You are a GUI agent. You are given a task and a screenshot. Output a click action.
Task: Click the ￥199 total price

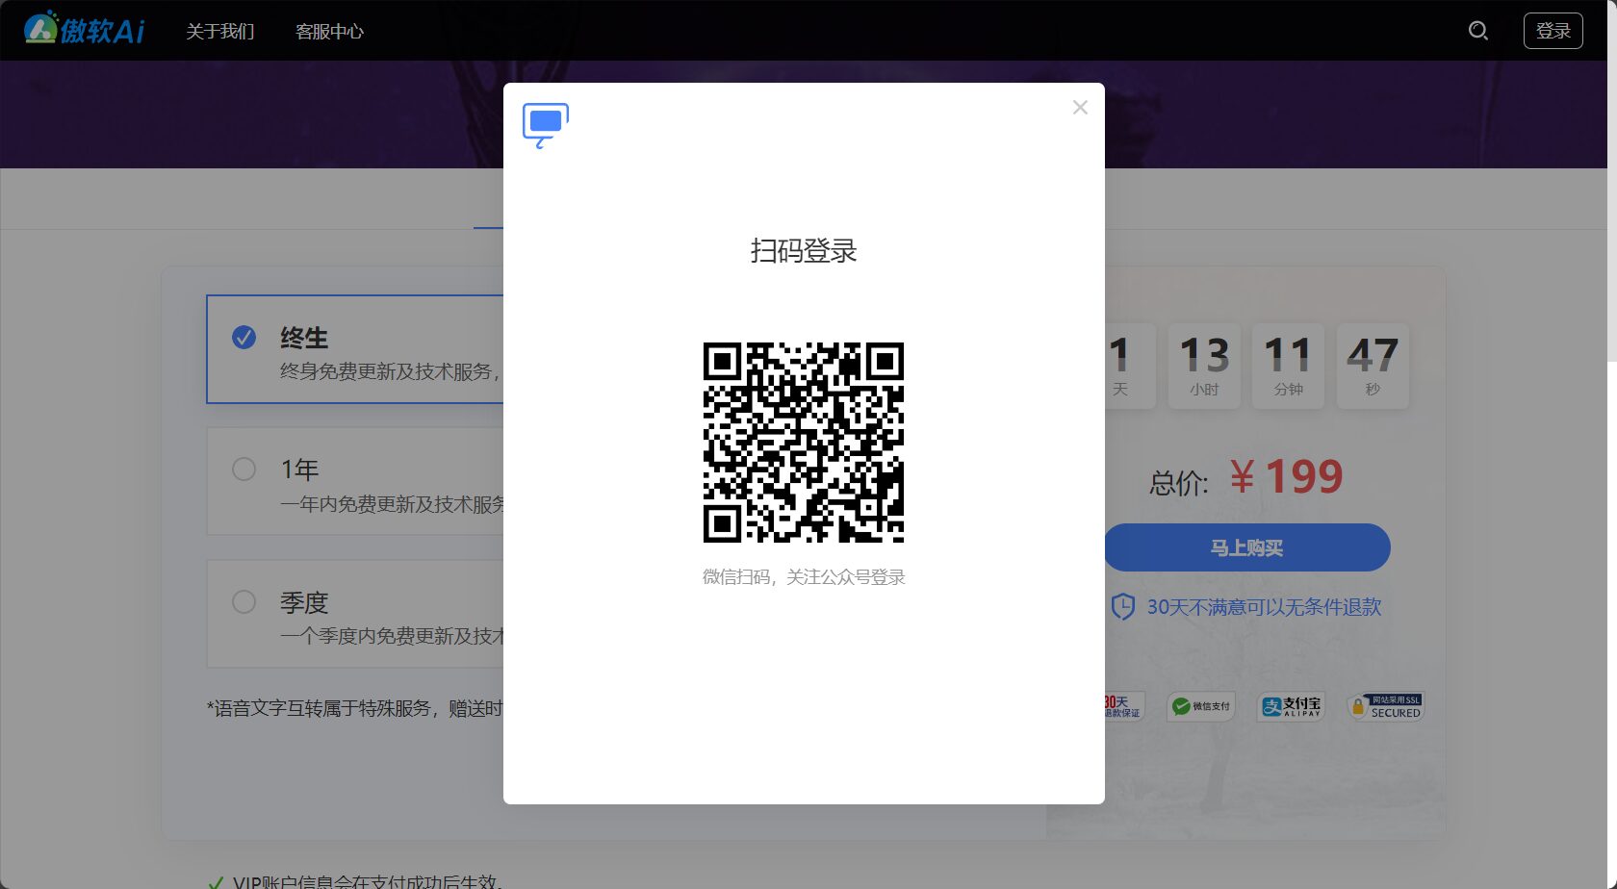click(x=1286, y=477)
